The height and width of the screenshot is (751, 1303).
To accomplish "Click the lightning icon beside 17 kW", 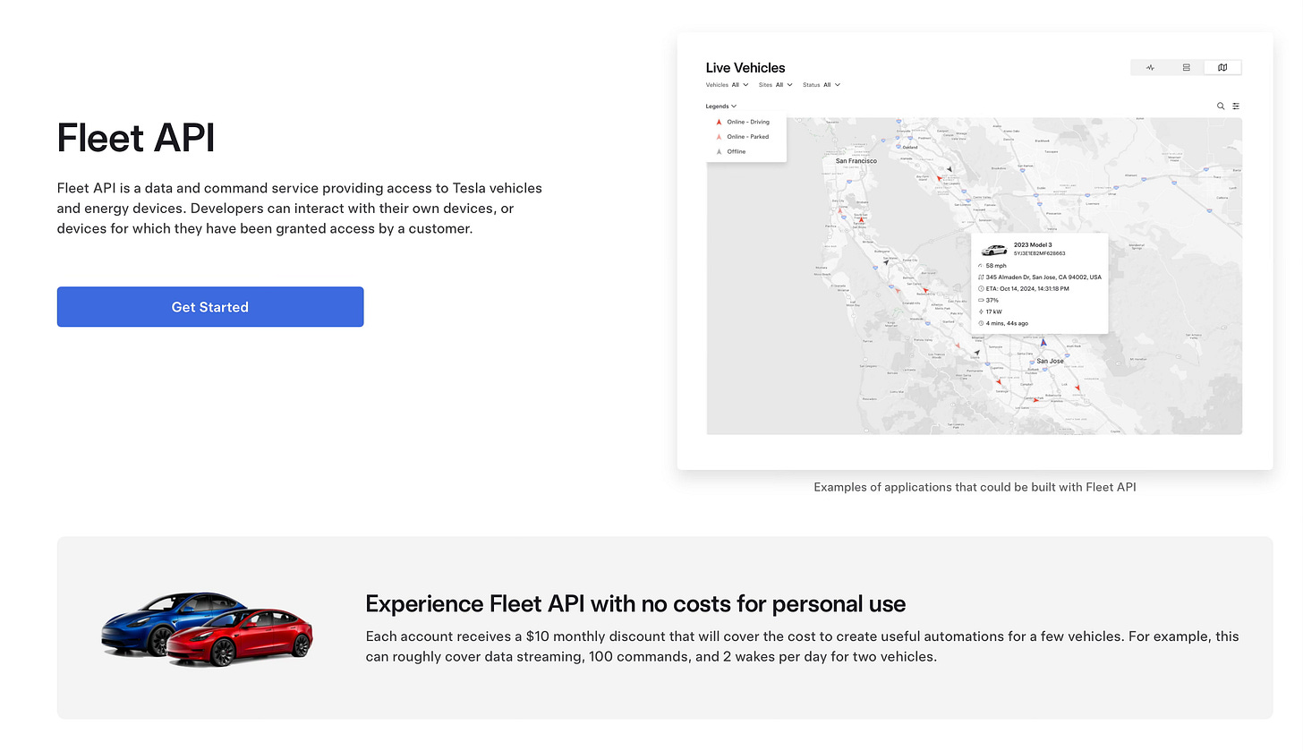I will [981, 311].
